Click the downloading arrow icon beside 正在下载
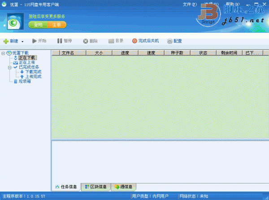 (x=15, y=58)
